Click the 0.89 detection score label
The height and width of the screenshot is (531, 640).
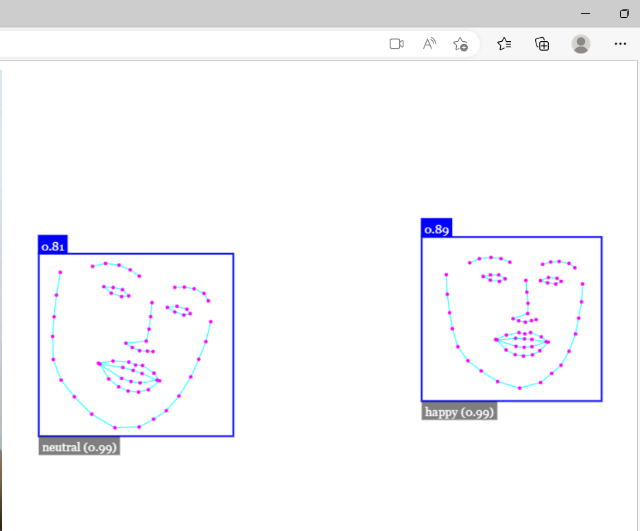pos(436,228)
